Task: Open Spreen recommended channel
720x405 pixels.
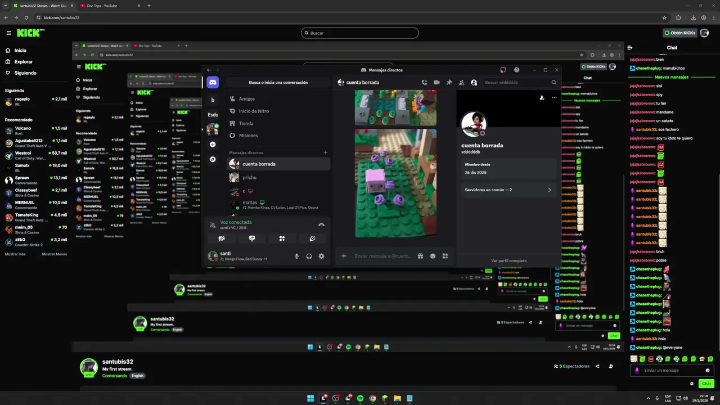Action: 36,180
